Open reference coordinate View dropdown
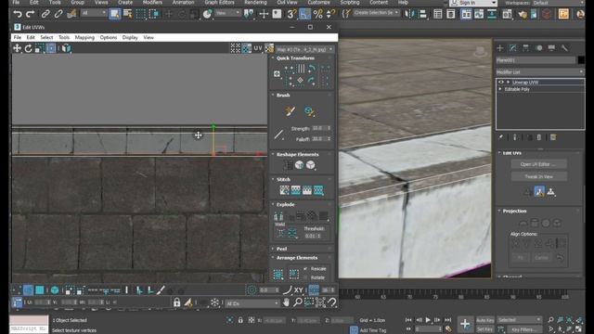Viewport: 594px width, 334px height. (x=227, y=13)
